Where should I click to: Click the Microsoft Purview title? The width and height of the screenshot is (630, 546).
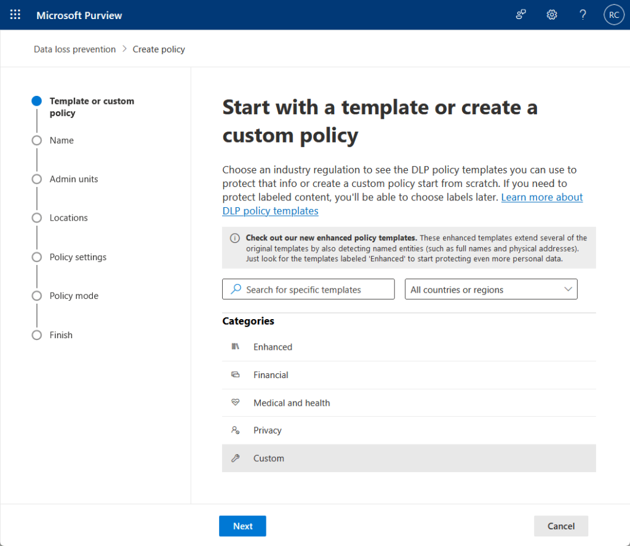(79, 15)
